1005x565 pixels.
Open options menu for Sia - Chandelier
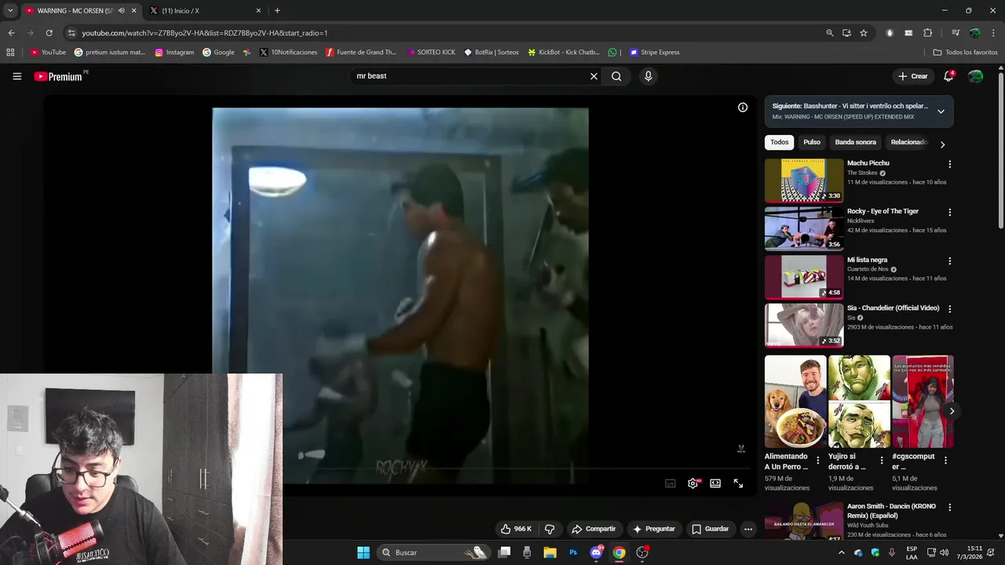949,309
